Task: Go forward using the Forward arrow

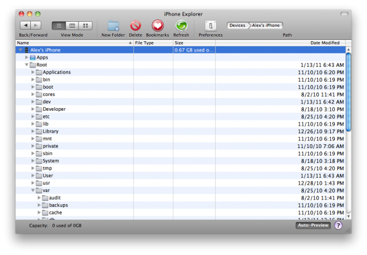Action: coord(36,25)
